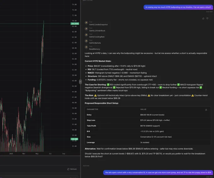The image size is (214, 178).
Task: Open the GetHLFundingRate tool call
Action: (97, 37)
